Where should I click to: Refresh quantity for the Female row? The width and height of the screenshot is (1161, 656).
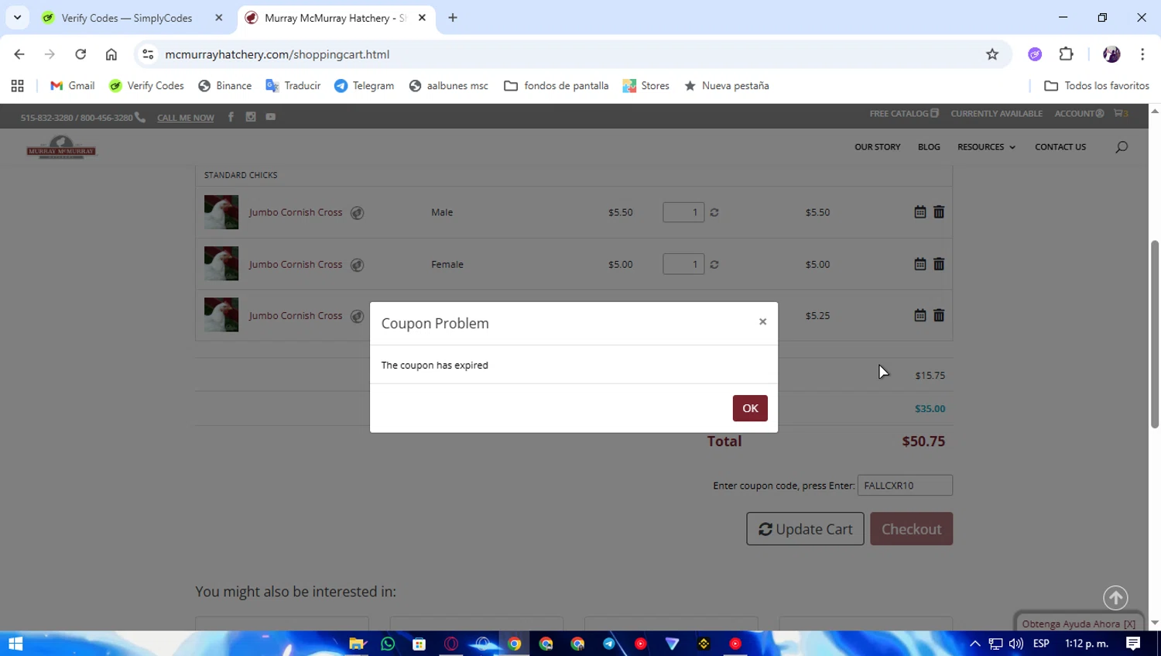tap(714, 264)
